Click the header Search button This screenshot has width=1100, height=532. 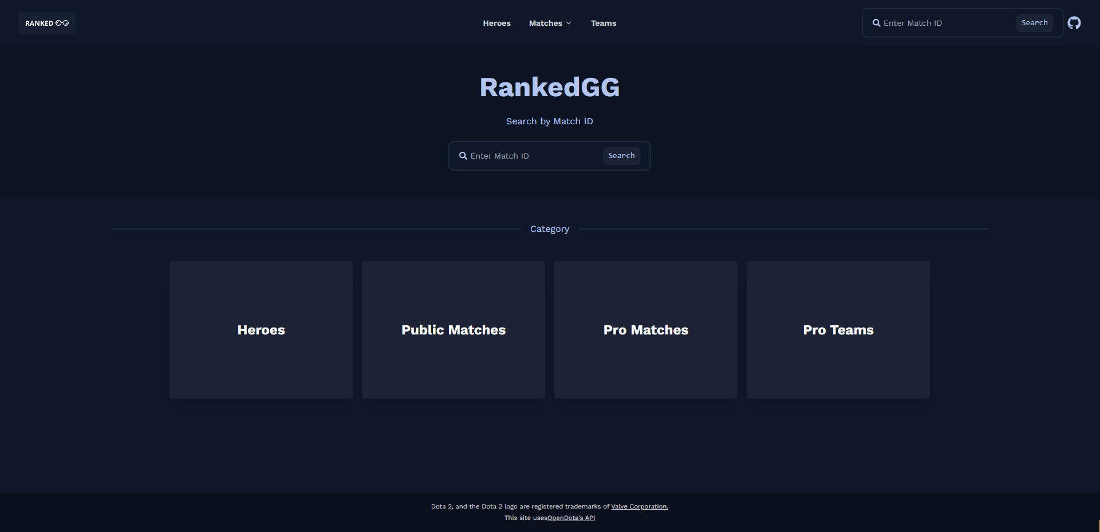tap(1034, 23)
